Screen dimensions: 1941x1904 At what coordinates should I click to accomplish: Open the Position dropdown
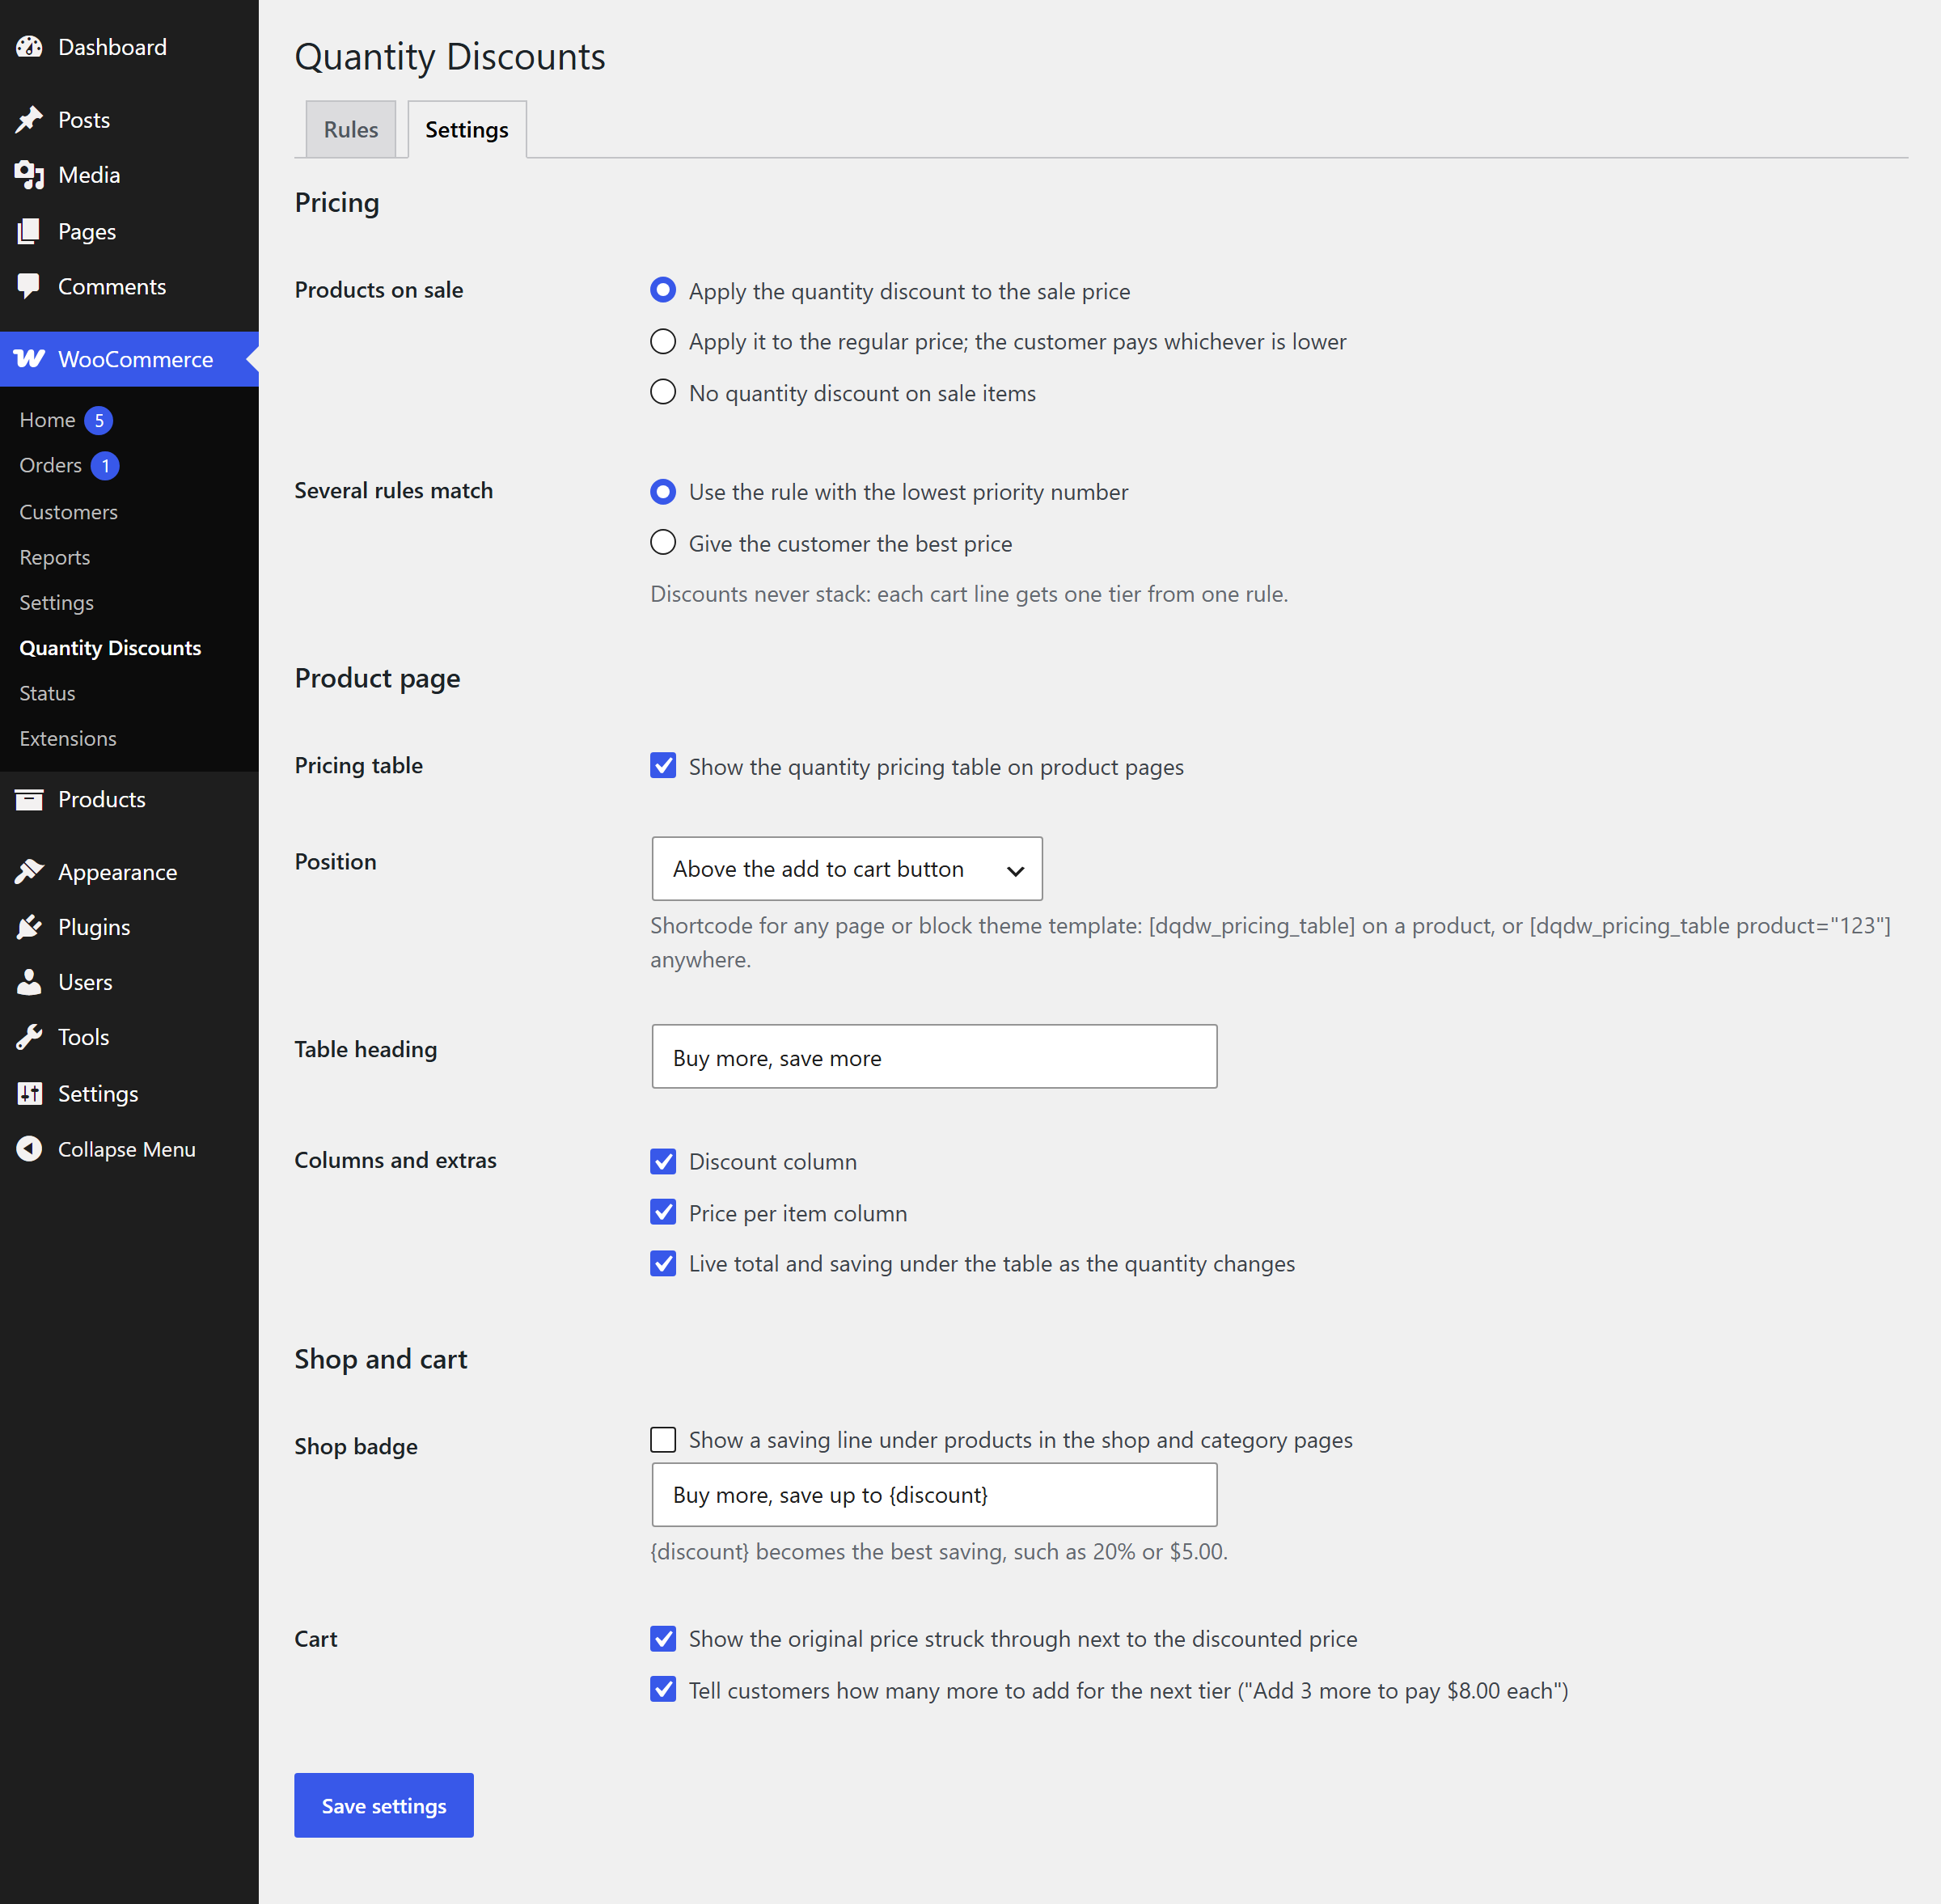(x=847, y=869)
